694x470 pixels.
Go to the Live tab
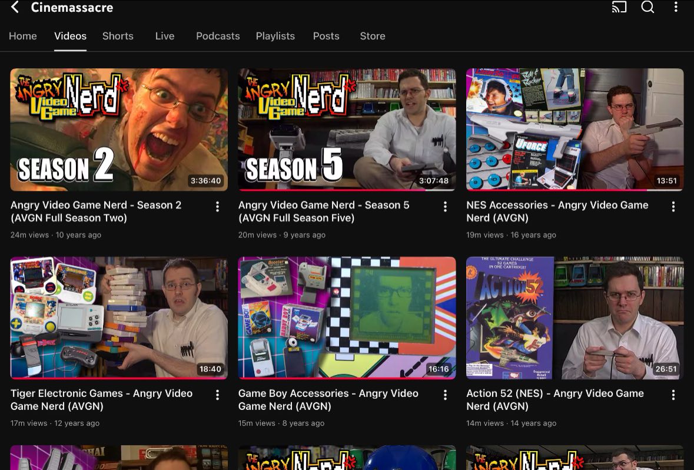pyautogui.click(x=165, y=36)
